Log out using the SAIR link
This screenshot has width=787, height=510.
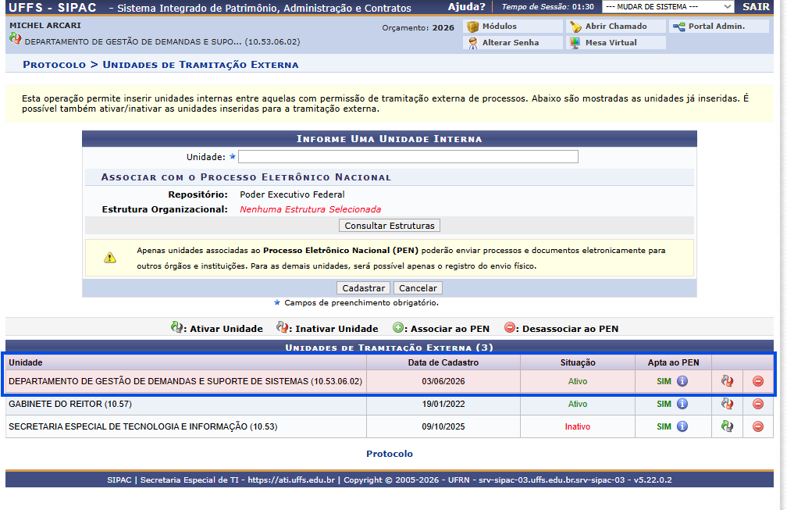pos(756,6)
